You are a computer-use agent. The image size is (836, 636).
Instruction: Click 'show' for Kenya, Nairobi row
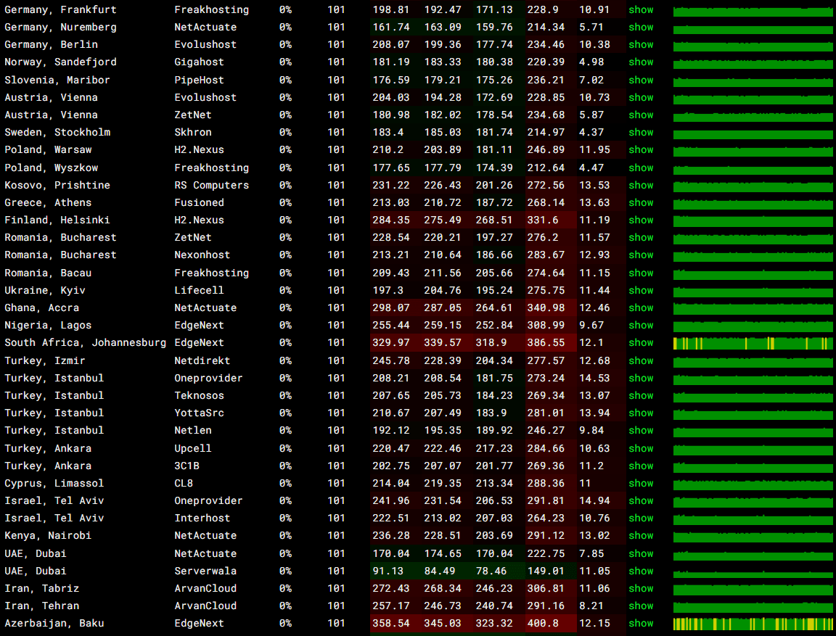pos(641,535)
